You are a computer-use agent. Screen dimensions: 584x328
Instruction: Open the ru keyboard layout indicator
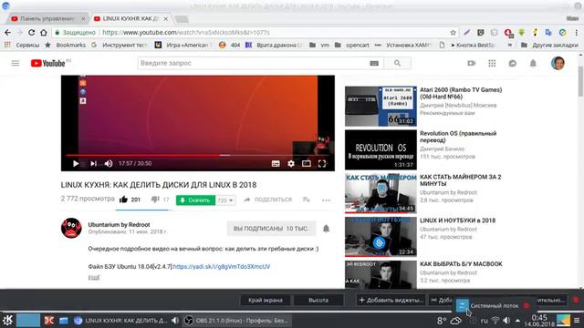pos(484,320)
